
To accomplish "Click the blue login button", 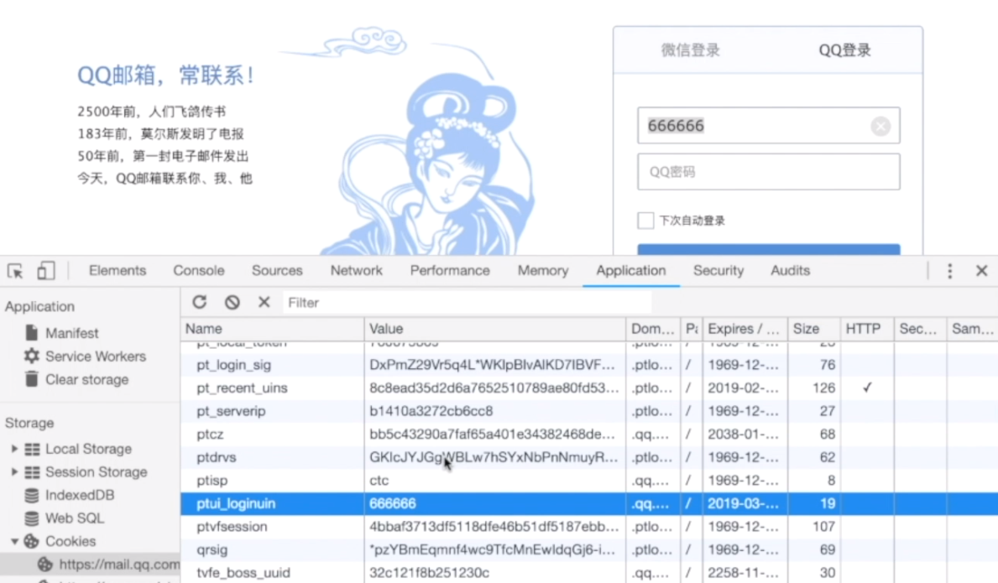I will click(769, 249).
